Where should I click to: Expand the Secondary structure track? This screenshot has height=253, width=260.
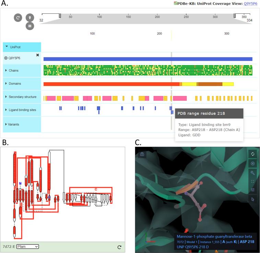pyautogui.click(x=6, y=97)
